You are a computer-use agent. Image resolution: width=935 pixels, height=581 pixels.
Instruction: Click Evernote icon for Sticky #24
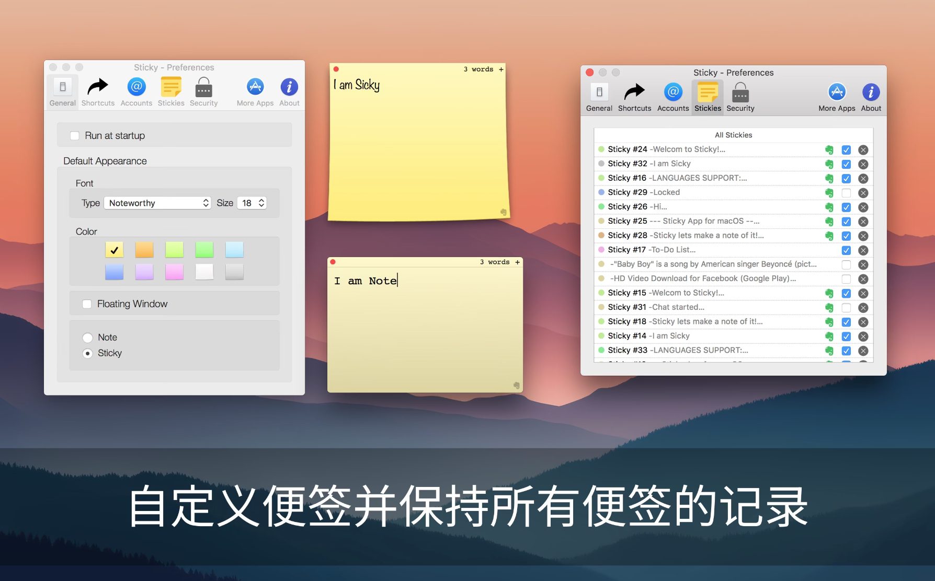(829, 150)
